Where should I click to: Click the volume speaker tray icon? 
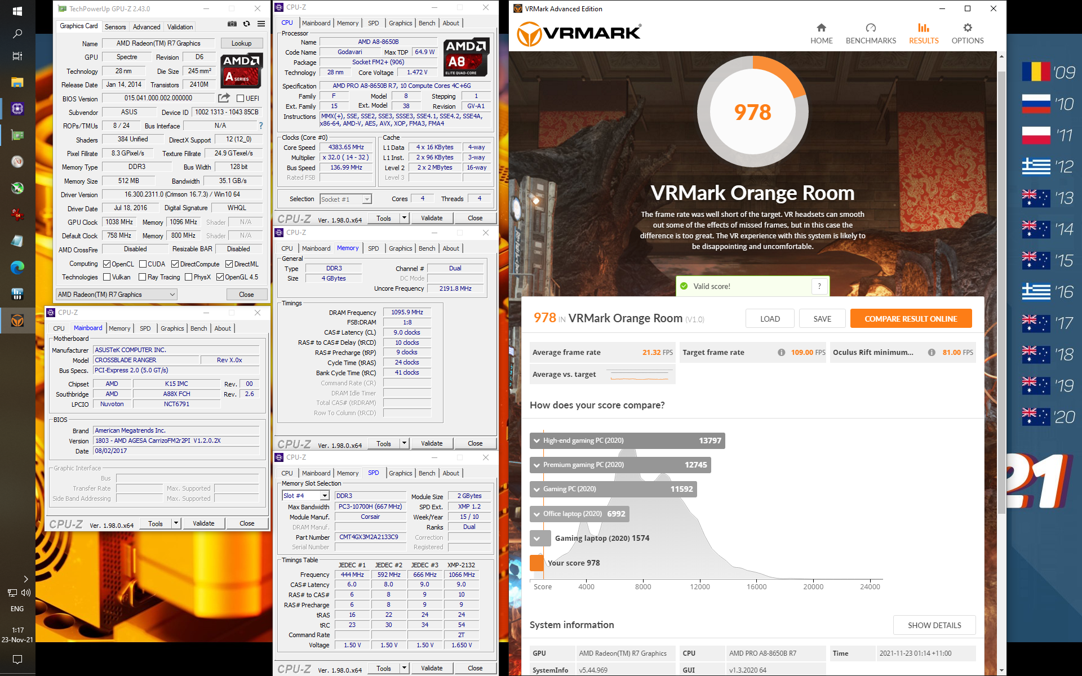(x=26, y=593)
